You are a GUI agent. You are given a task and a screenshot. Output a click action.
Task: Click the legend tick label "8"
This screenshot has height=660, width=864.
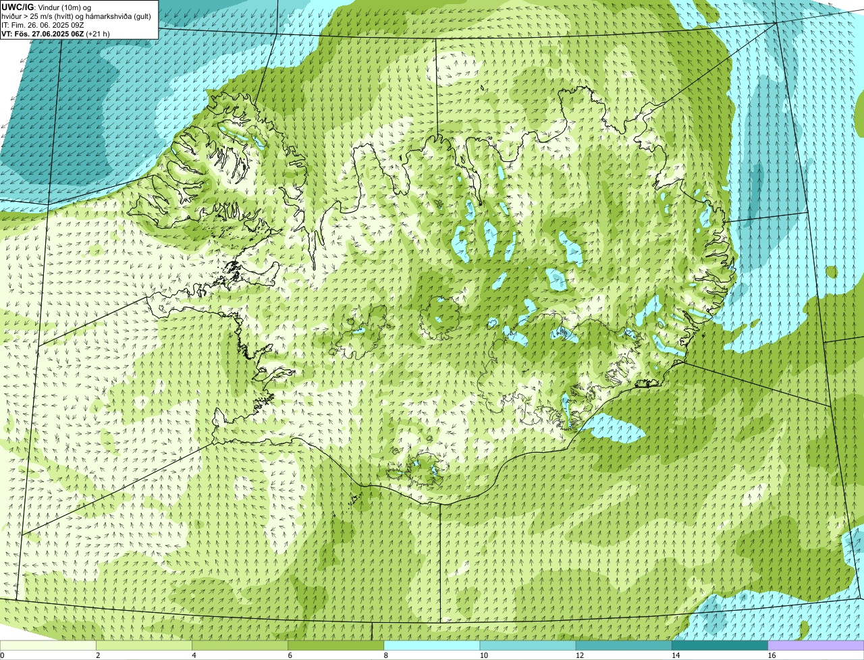click(x=385, y=655)
